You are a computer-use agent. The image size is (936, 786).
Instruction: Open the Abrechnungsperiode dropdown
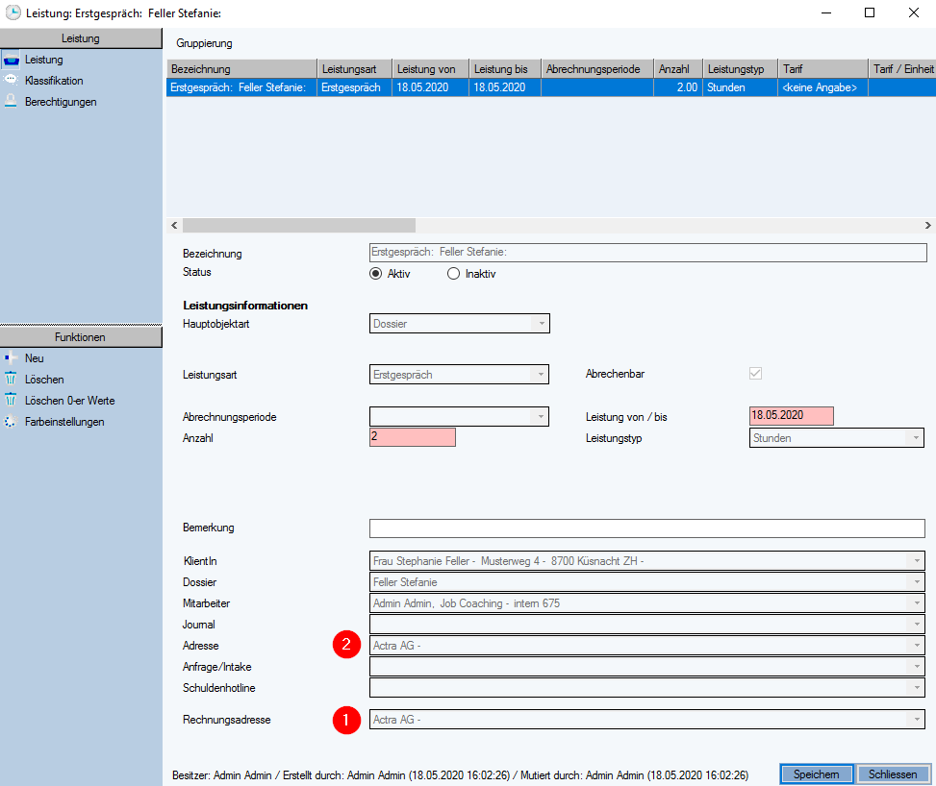pyautogui.click(x=541, y=417)
